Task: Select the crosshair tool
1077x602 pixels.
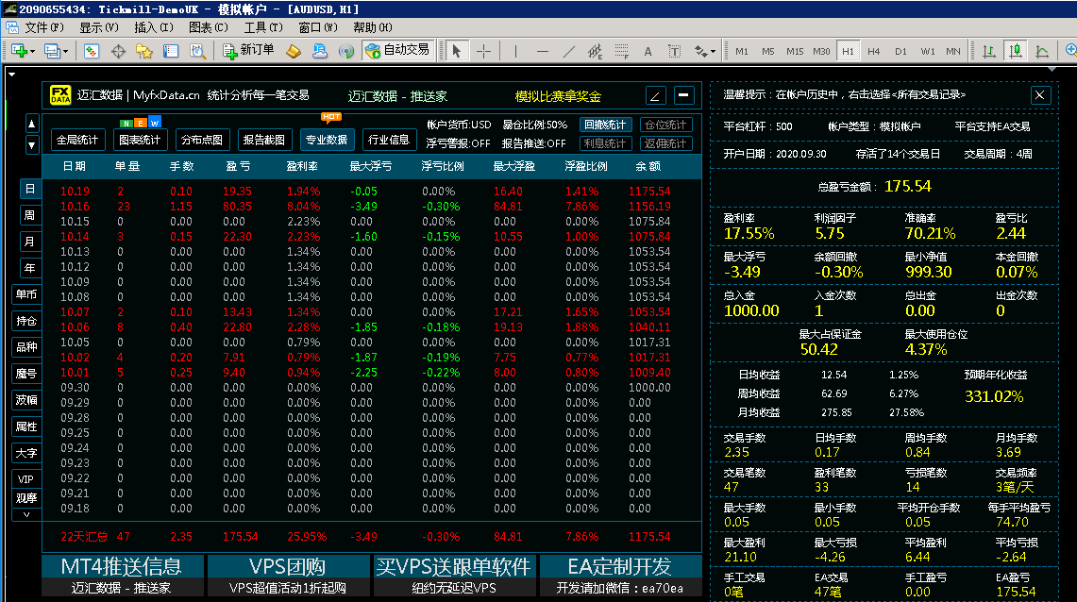Action: pos(483,51)
